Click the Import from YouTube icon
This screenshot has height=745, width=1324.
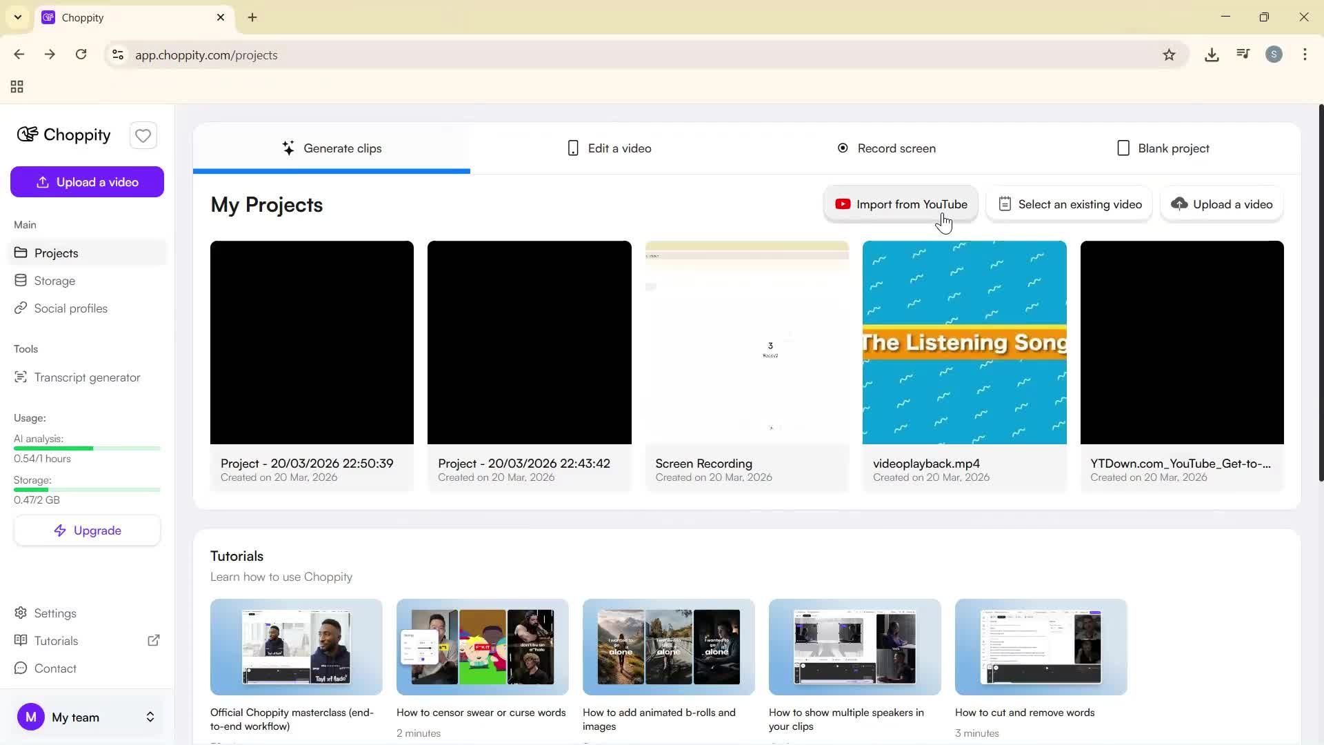843,203
